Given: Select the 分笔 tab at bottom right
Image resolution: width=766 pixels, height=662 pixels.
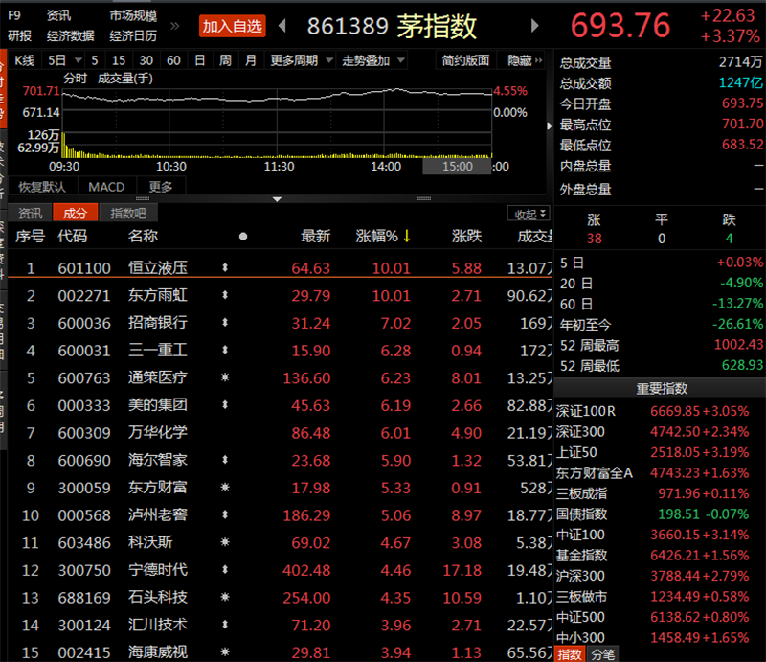Looking at the screenshot, I should tap(603, 654).
